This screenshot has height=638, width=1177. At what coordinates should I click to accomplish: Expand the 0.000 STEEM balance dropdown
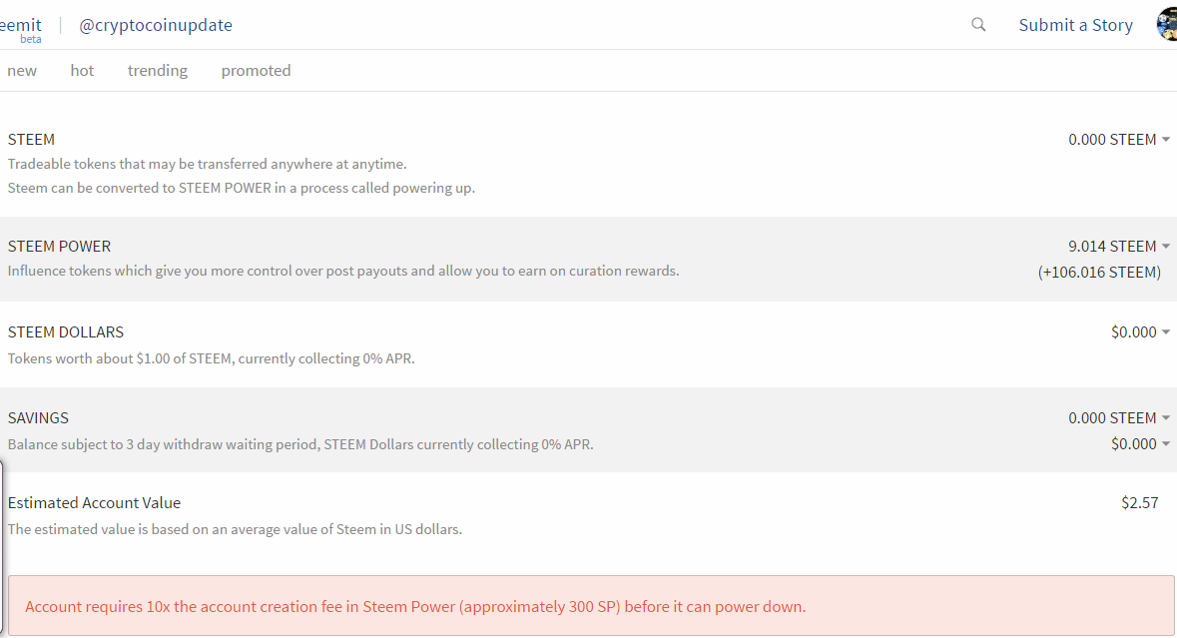[x=1119, y=140]
